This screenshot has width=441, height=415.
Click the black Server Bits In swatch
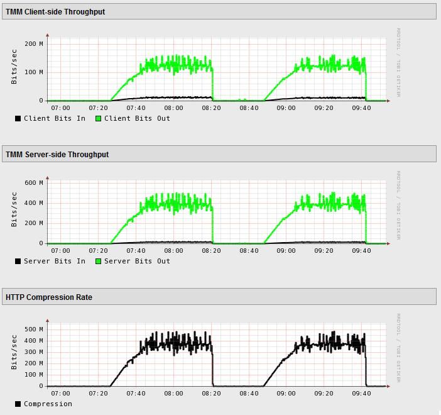coord(18,262)
